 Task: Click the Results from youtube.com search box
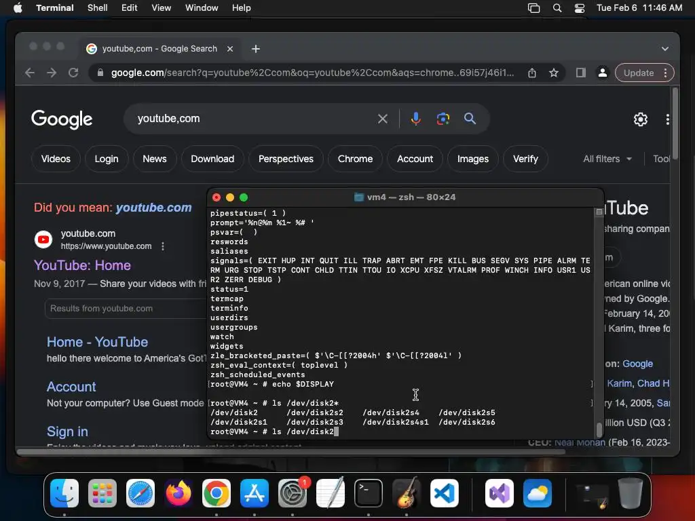click(x=126, y=309)
